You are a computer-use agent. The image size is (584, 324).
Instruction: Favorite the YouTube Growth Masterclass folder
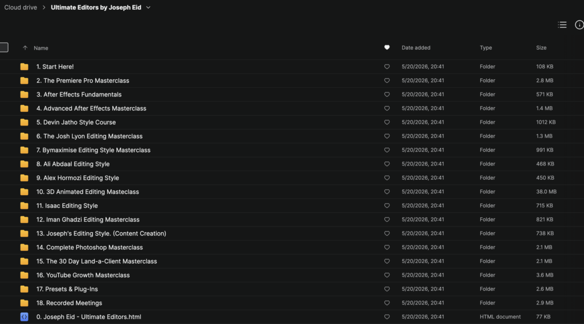click(x=387, y=275)
